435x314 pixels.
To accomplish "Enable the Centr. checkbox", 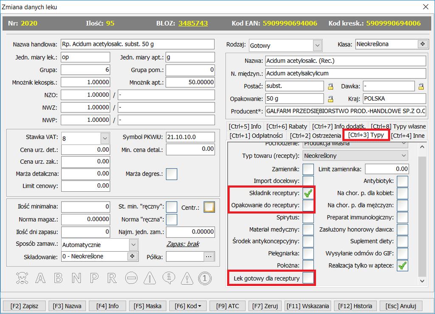I will (x=209, y=207).
